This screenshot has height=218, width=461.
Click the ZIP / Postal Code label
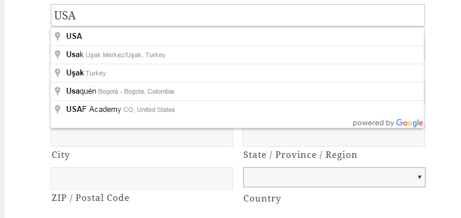click(x=90, y=198)
